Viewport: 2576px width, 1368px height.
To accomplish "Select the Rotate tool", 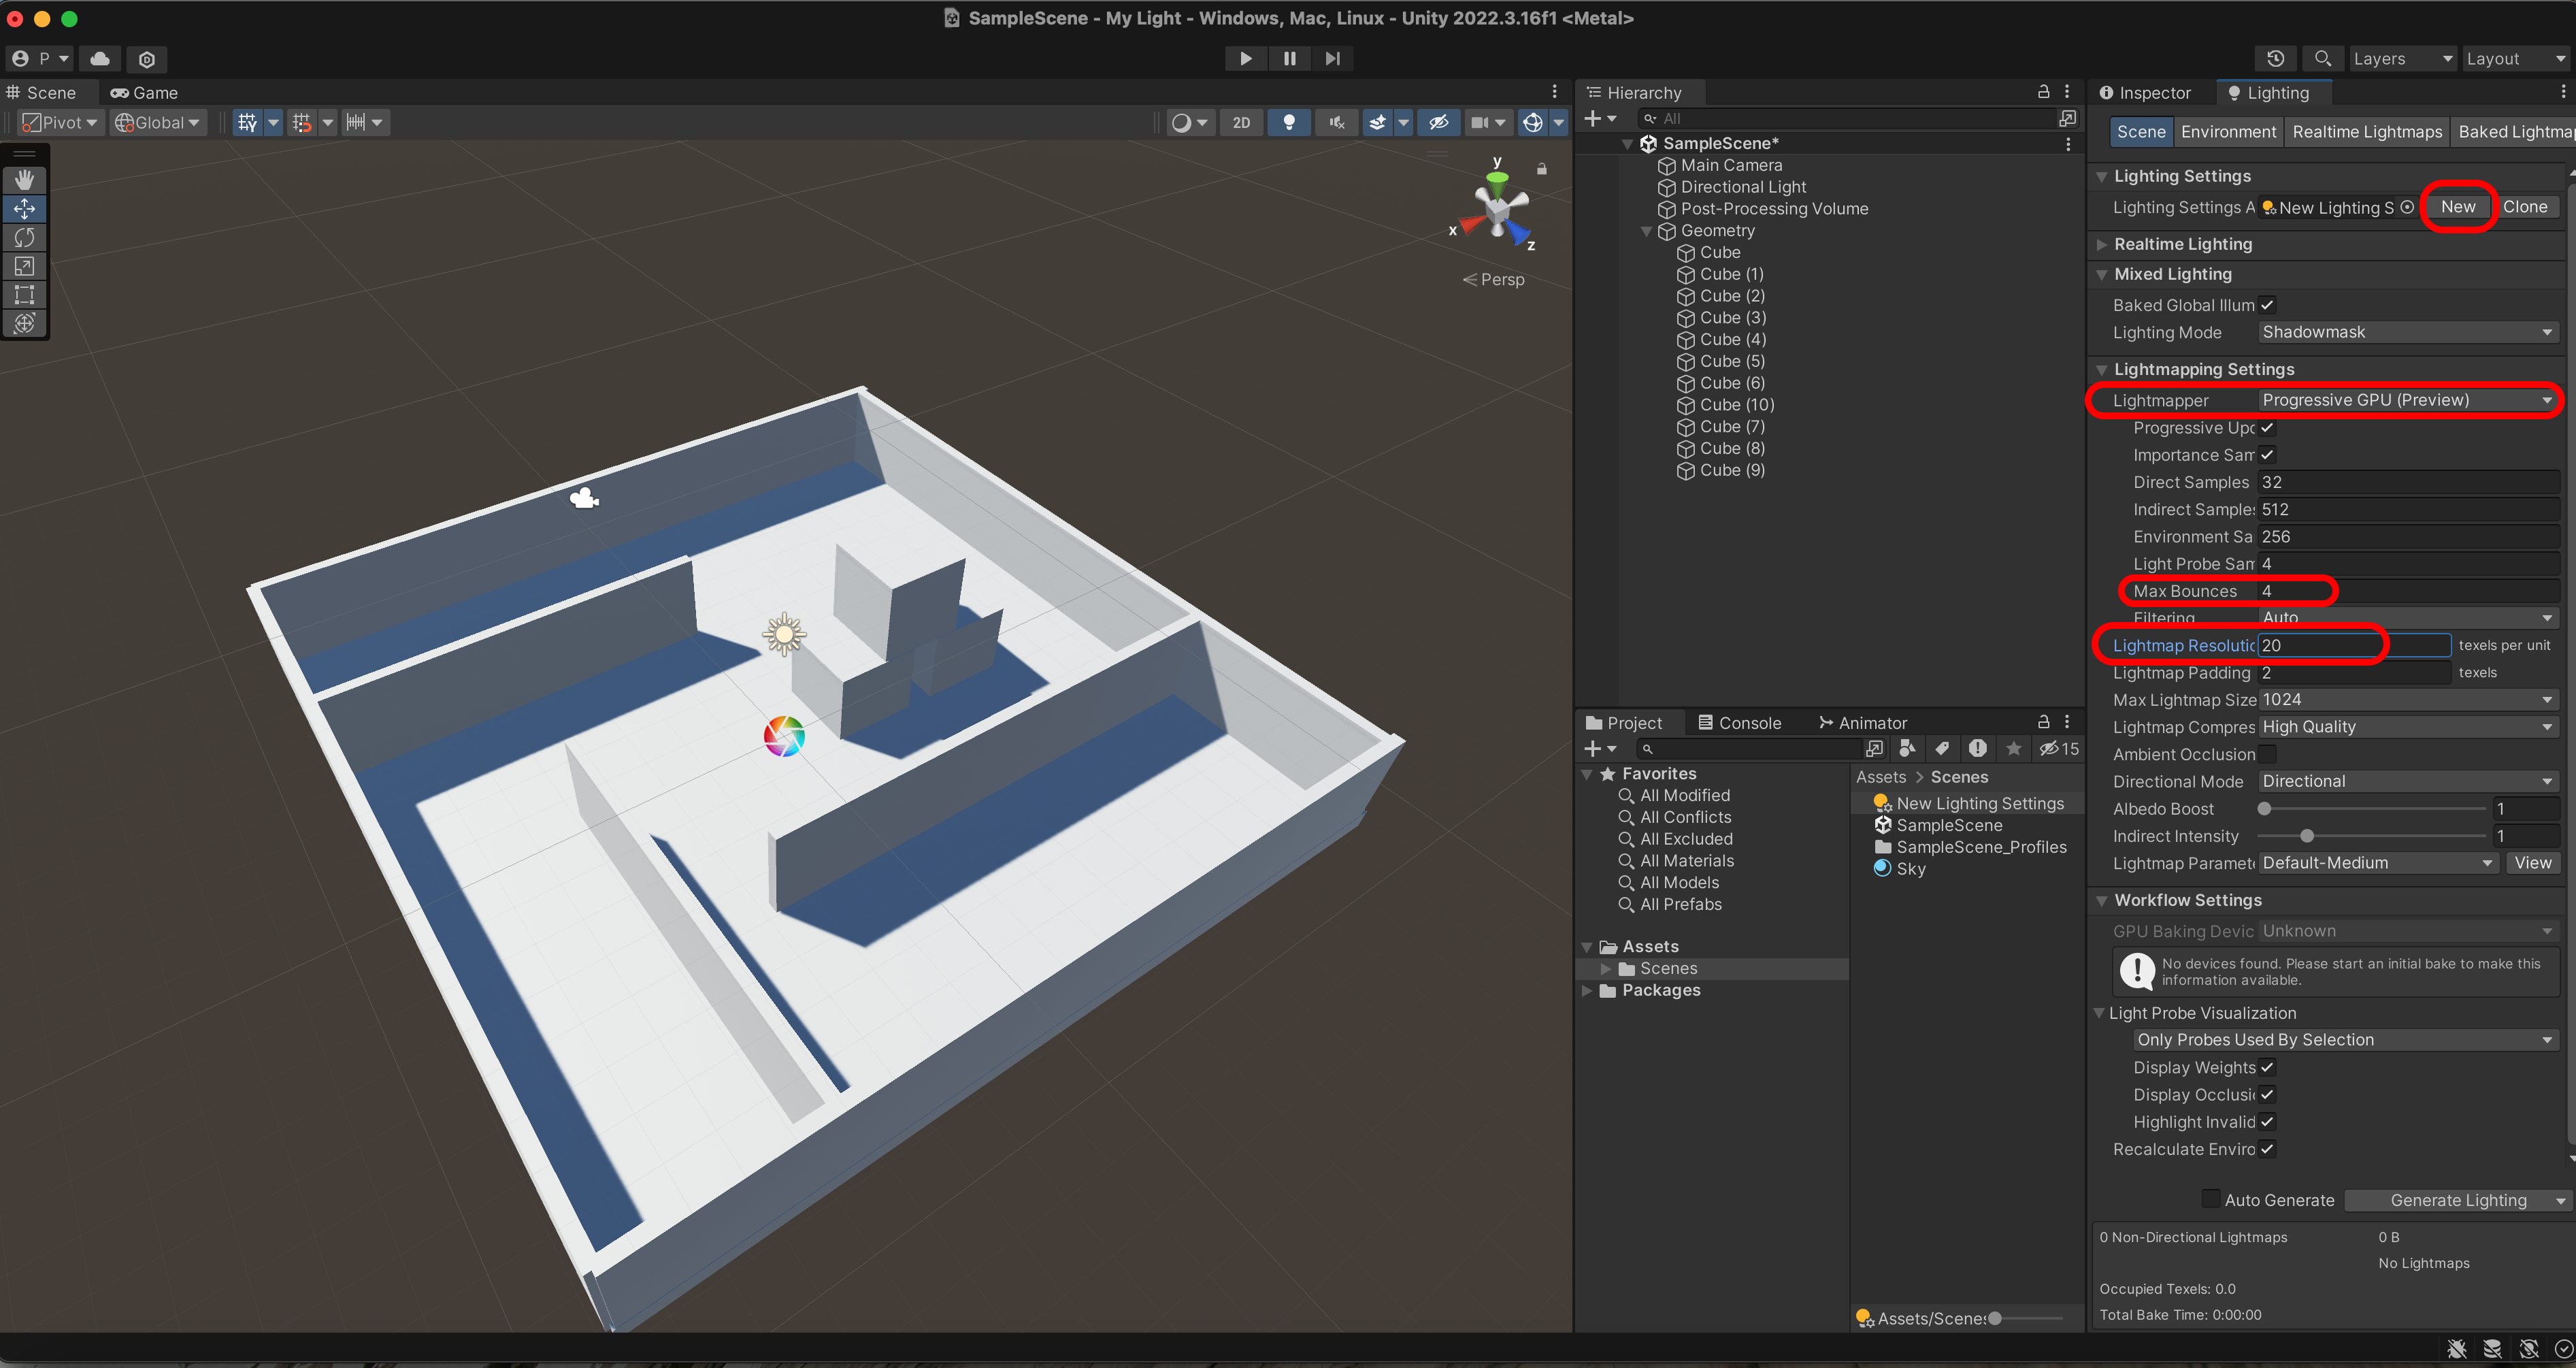I will point(25,238).
